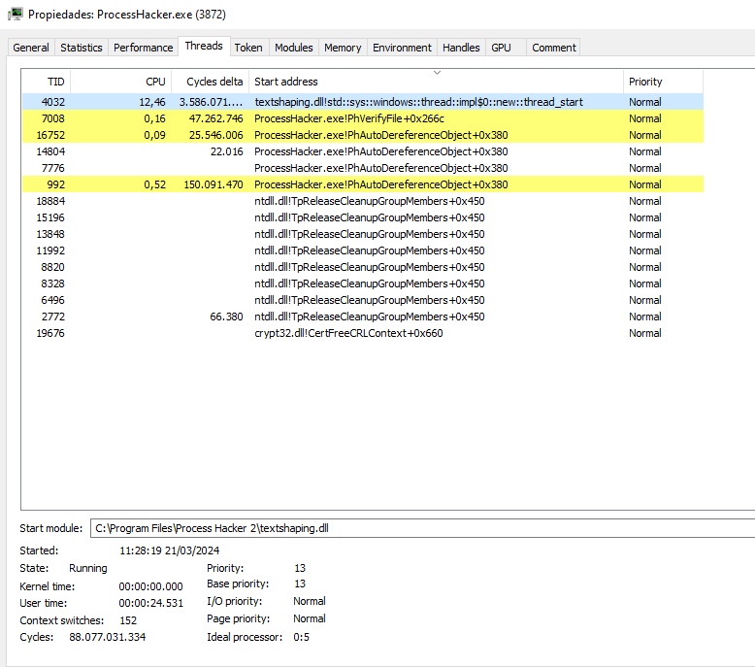This screenshot has height=667, width=755.
Task: Click the 0,52 CPU value
Action: (x=154, y=184)
